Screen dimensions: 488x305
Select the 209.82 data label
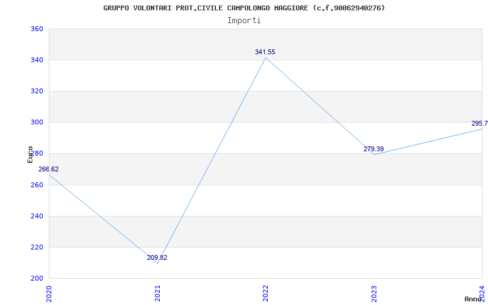[157, 257]
